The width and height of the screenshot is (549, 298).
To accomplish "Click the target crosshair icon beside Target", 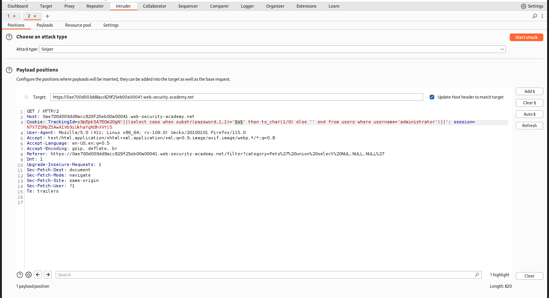I will coord(26,97).
